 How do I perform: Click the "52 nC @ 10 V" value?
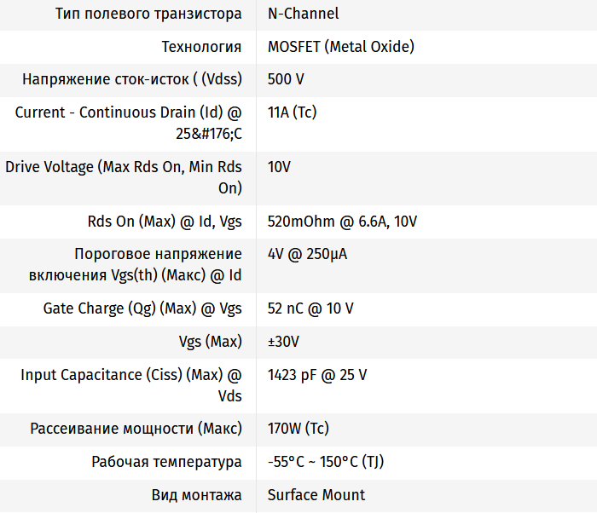pyautogui.click(x=310, y=308)
